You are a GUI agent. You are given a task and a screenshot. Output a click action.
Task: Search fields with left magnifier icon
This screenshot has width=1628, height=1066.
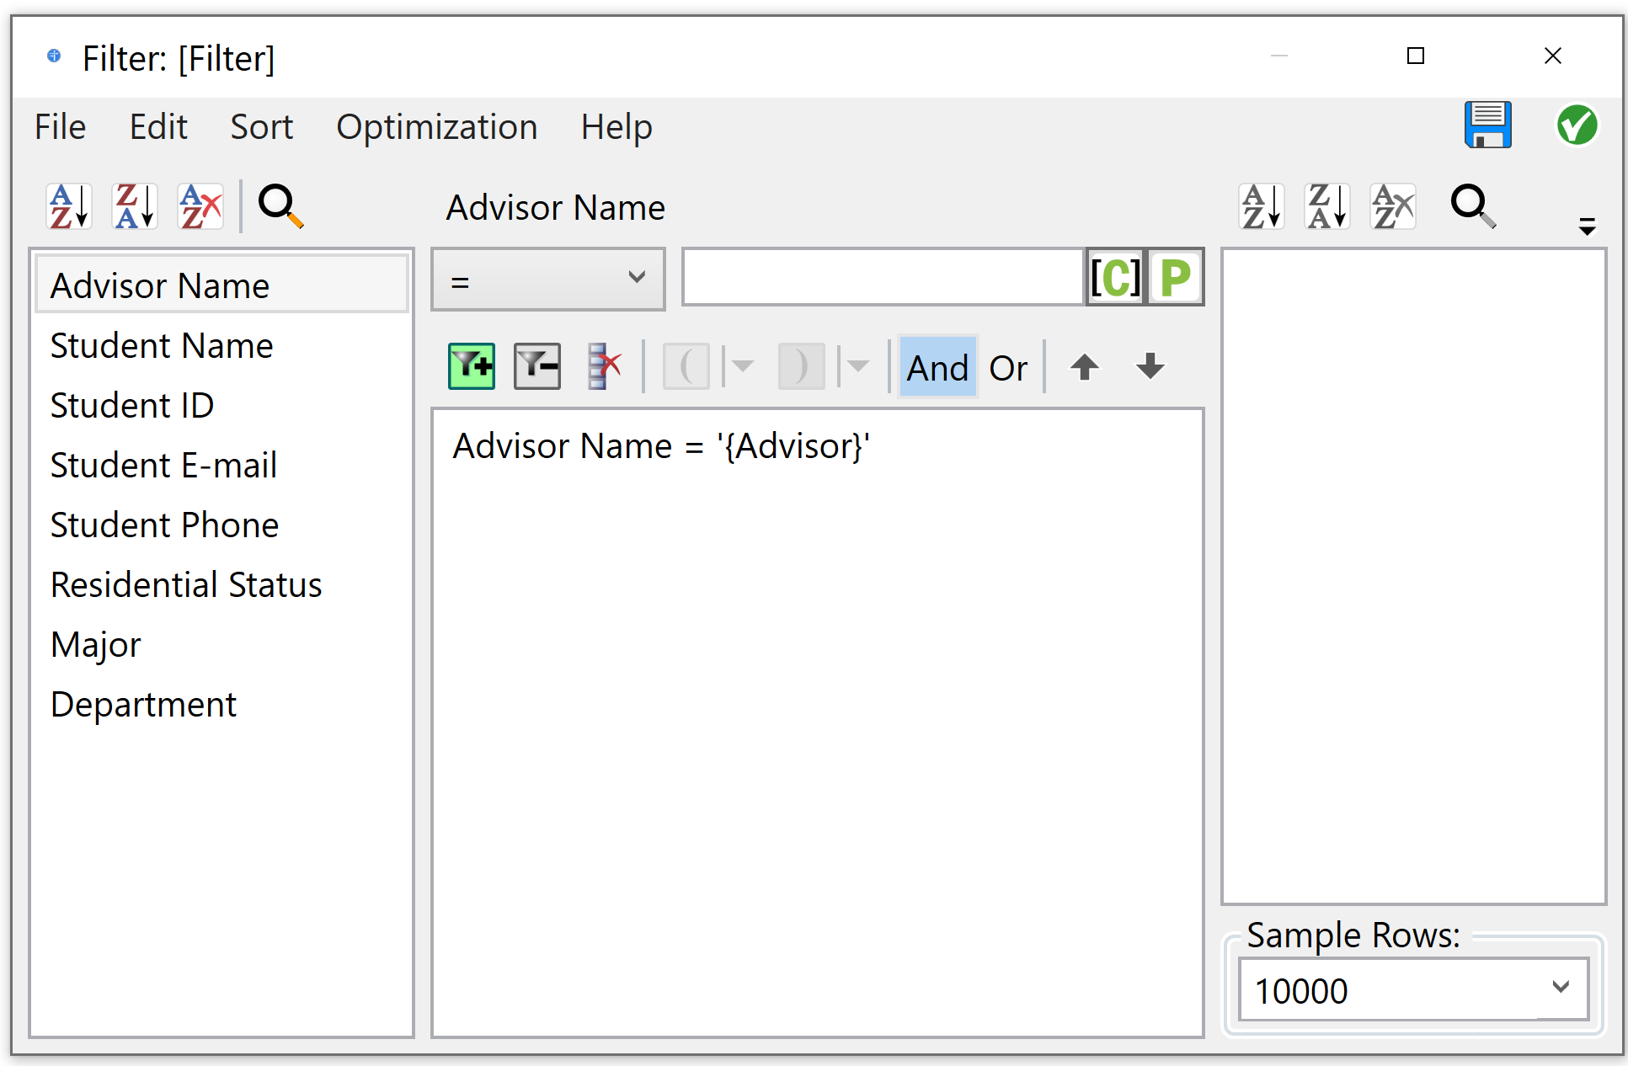point(280,206)
